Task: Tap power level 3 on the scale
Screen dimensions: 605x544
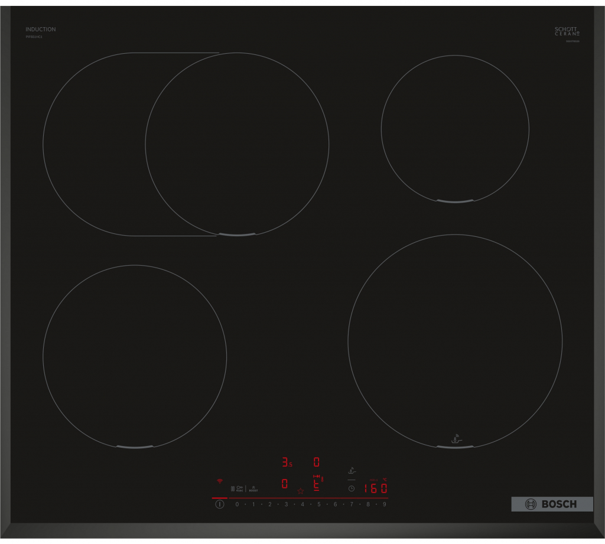Action: click(x=286, y=504)
